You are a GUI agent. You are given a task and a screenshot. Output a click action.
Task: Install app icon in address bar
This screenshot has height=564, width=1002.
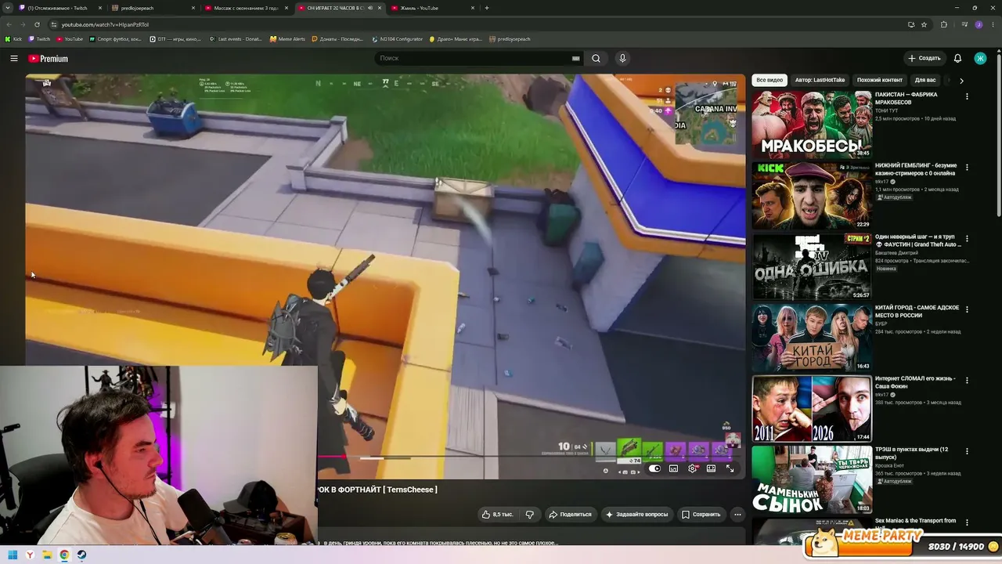coord(910,24)
